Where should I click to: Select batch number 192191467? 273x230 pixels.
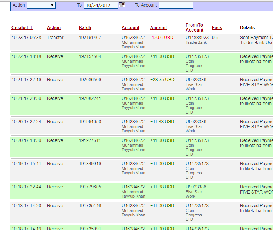tap(90, 38)
